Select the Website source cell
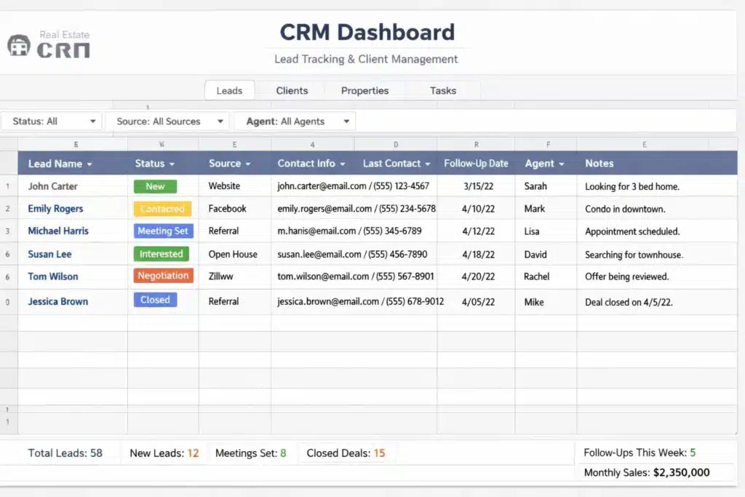This screenshot has height=497, width=745. 224,186
